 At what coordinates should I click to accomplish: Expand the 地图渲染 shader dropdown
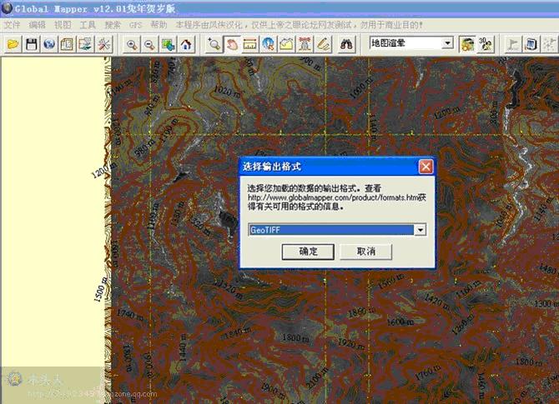[x=447, y=43]
